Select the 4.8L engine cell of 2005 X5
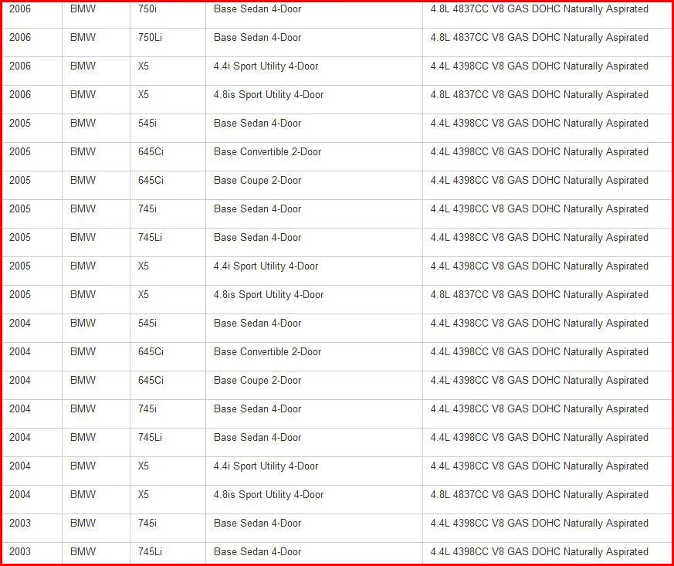674x566 pixels. 540,295
